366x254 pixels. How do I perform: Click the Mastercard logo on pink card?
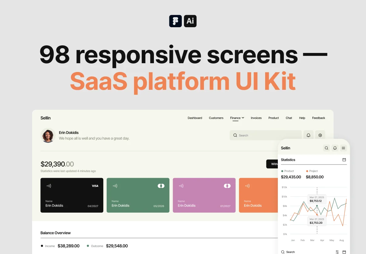(x=227, y=186)
